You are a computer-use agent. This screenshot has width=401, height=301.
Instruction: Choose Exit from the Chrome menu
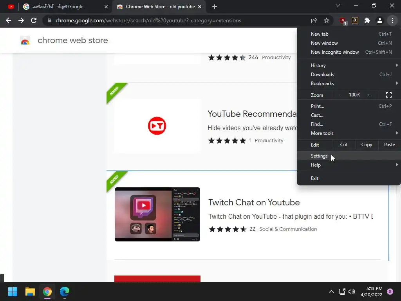[349, 178]
